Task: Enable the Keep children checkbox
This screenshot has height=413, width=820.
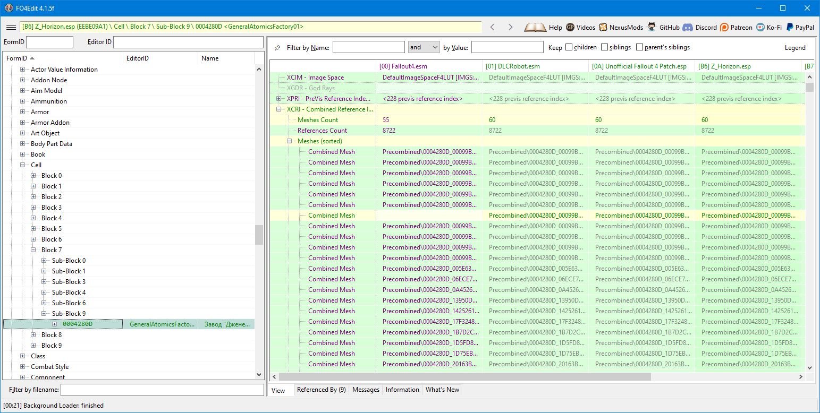Action: [569, 47]
